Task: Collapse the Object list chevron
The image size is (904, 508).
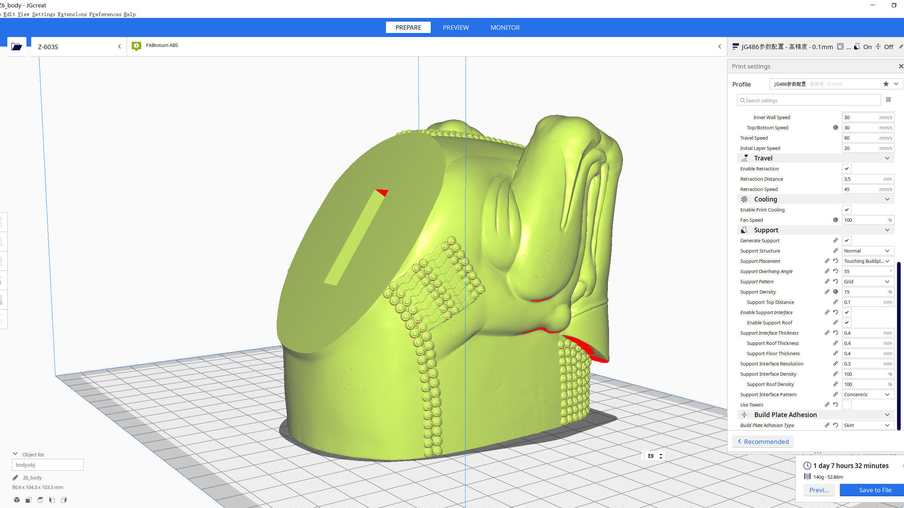Action: pyautogui.click(x=15, y=454)
